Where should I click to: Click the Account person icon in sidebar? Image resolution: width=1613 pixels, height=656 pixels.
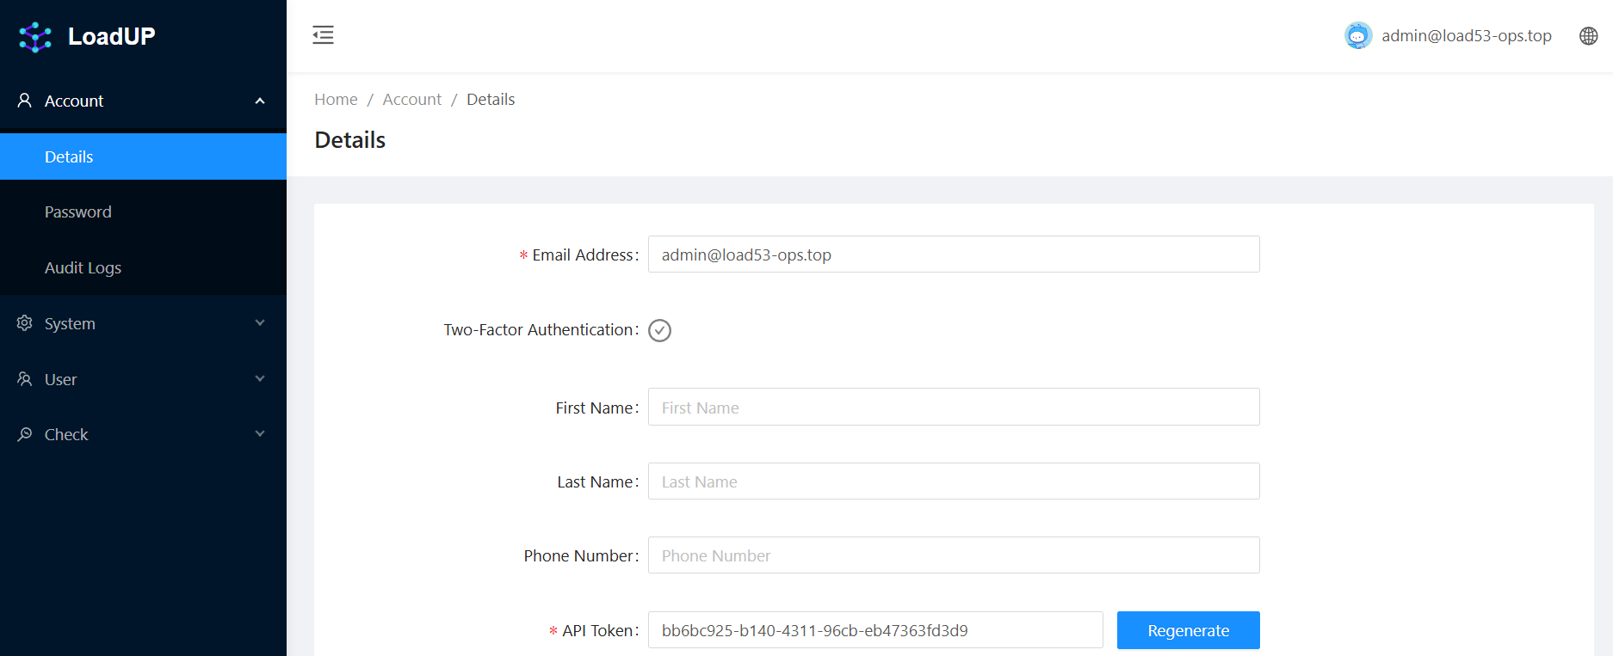tap(25, 101)
